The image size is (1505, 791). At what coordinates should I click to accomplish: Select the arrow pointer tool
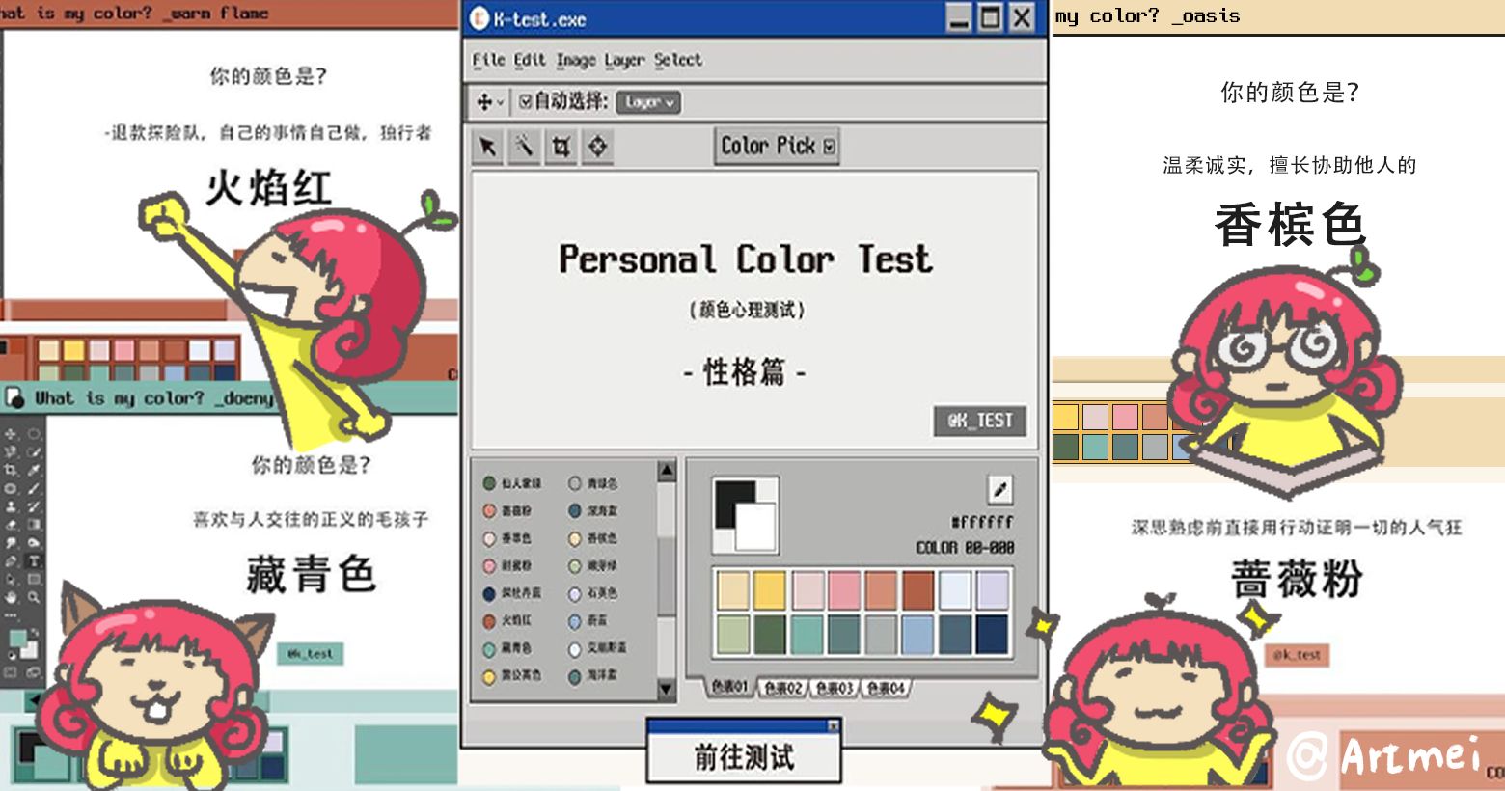pos(488,147)
